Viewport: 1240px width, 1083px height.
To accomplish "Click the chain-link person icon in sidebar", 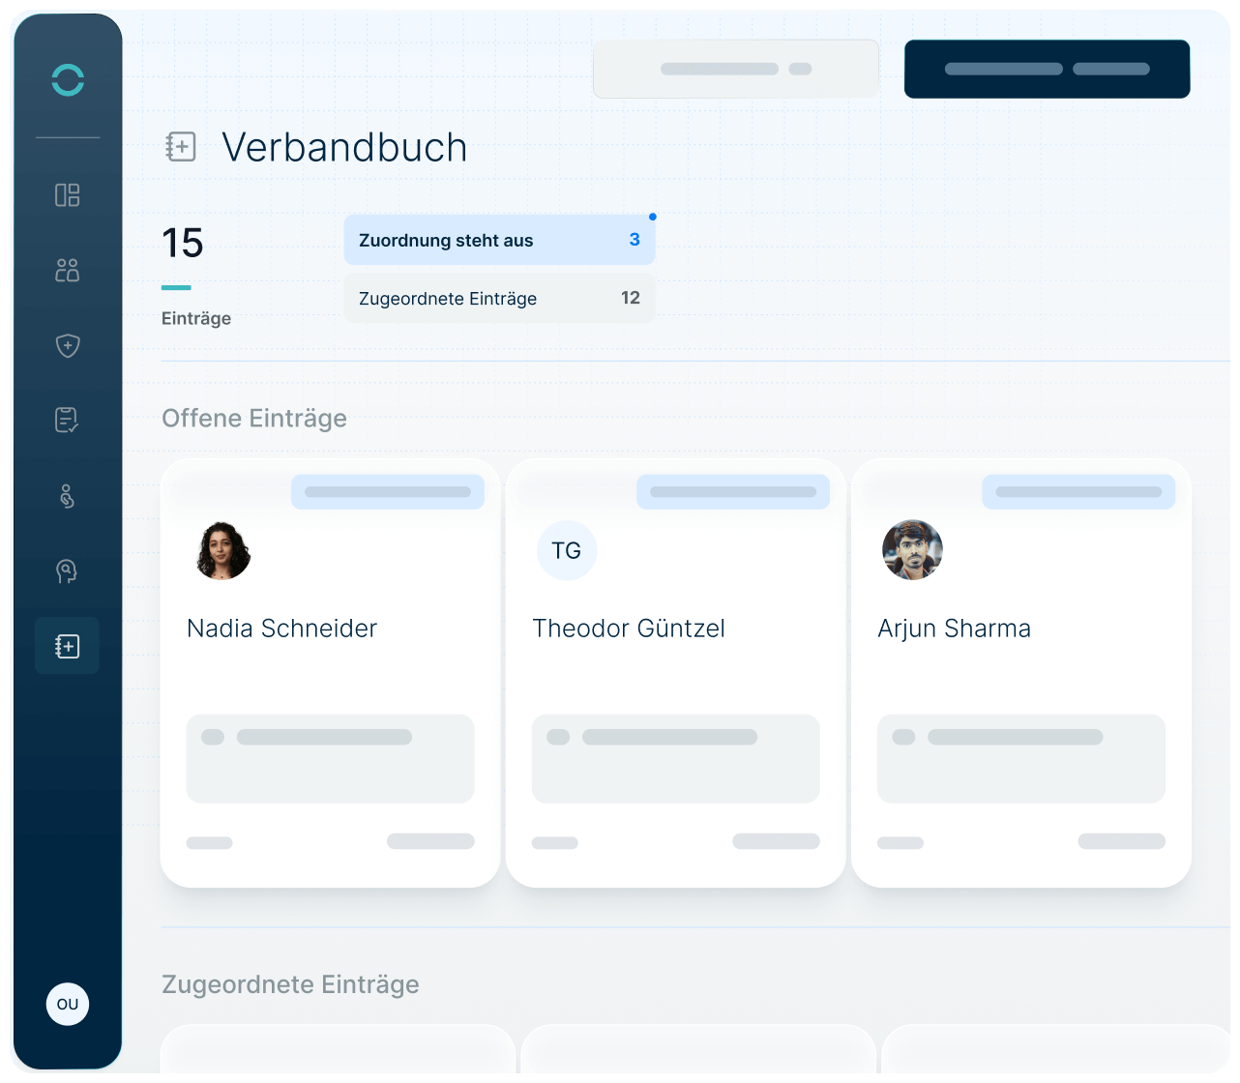I will [x=67, y=496].
